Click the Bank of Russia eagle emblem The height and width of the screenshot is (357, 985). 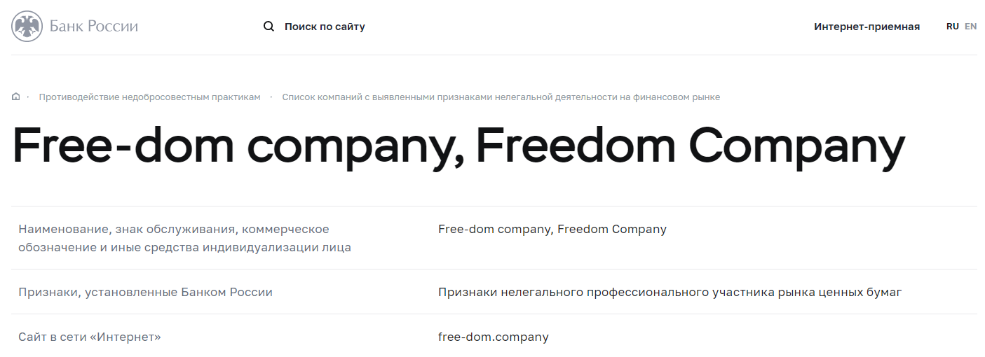[x=27, y=27]
